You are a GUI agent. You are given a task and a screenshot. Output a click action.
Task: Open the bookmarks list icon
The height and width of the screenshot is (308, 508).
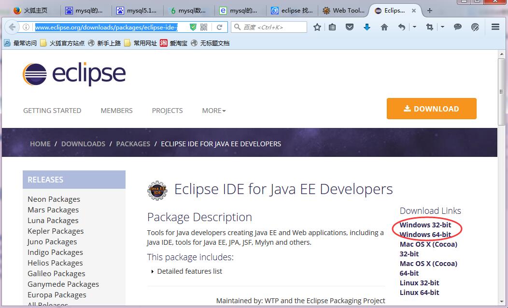[x=332, y=27]
